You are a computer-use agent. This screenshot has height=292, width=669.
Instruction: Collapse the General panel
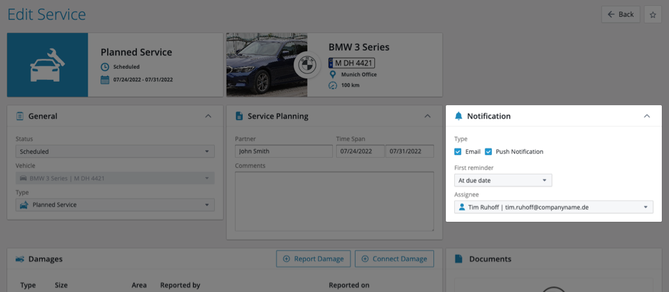(208, 116)
